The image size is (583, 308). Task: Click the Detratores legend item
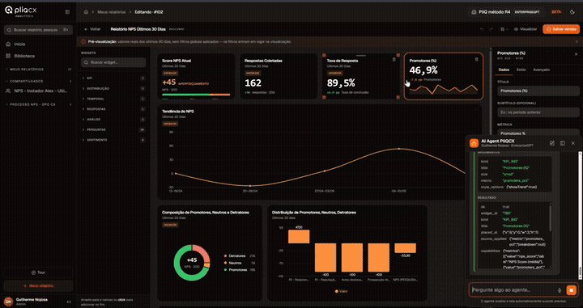click(x=240, y=256)
